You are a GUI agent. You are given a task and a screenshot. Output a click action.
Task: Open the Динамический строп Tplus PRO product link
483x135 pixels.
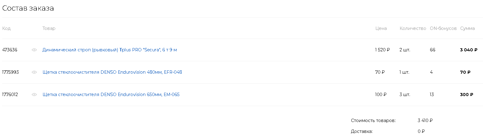click(110, 50)
